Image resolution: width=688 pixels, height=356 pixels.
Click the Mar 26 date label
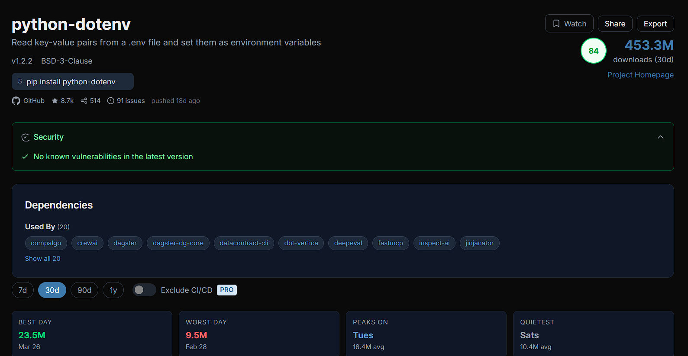coord(29,347)
